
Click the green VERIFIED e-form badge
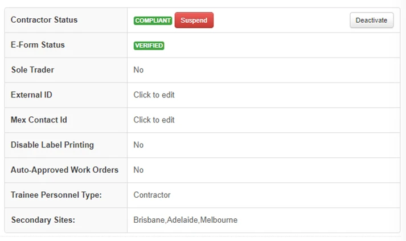pos(149,46)
